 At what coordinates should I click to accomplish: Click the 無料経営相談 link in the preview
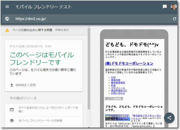[118, 83]
